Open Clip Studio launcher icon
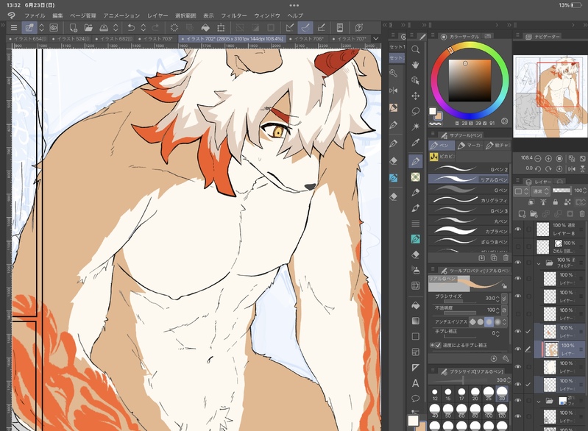Image resolution: width=588 pixels, height=431 pixels. coord(54,28)
